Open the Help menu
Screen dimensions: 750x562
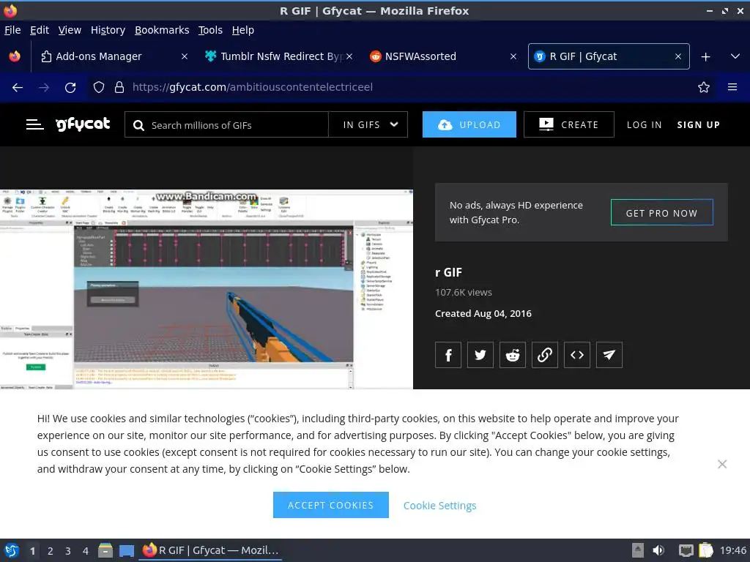[x=243, y=30]
